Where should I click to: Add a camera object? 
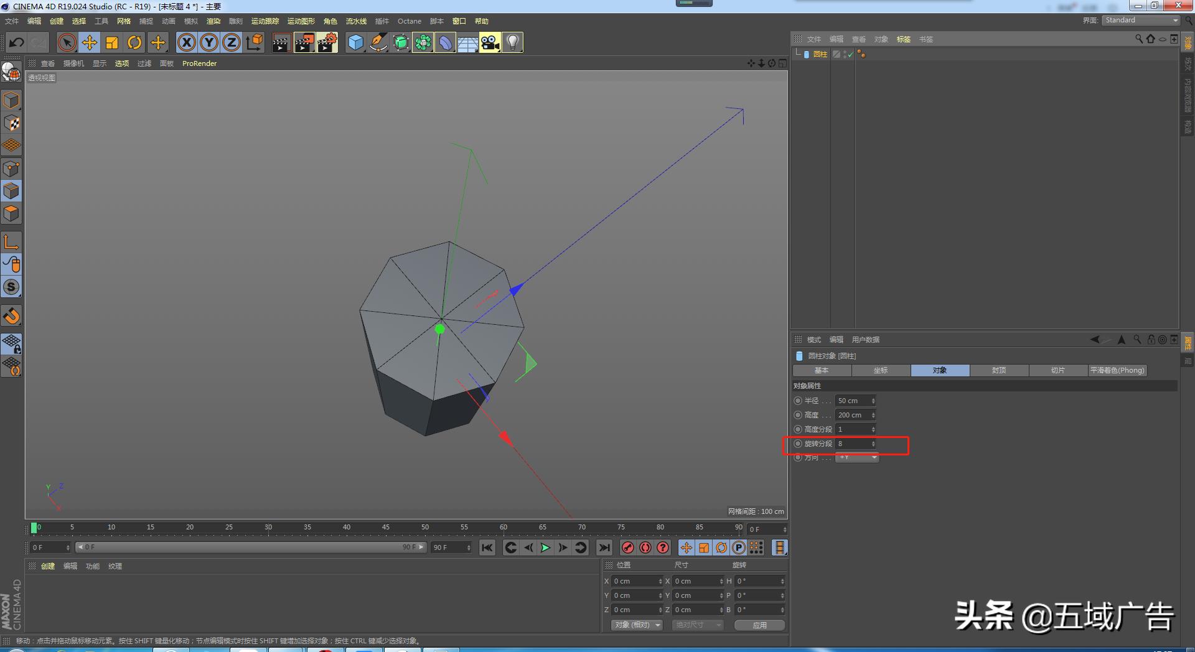tap(490, 42)
